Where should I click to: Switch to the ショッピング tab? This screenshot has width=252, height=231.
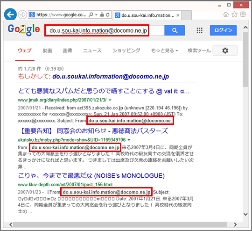click(126, 51)
